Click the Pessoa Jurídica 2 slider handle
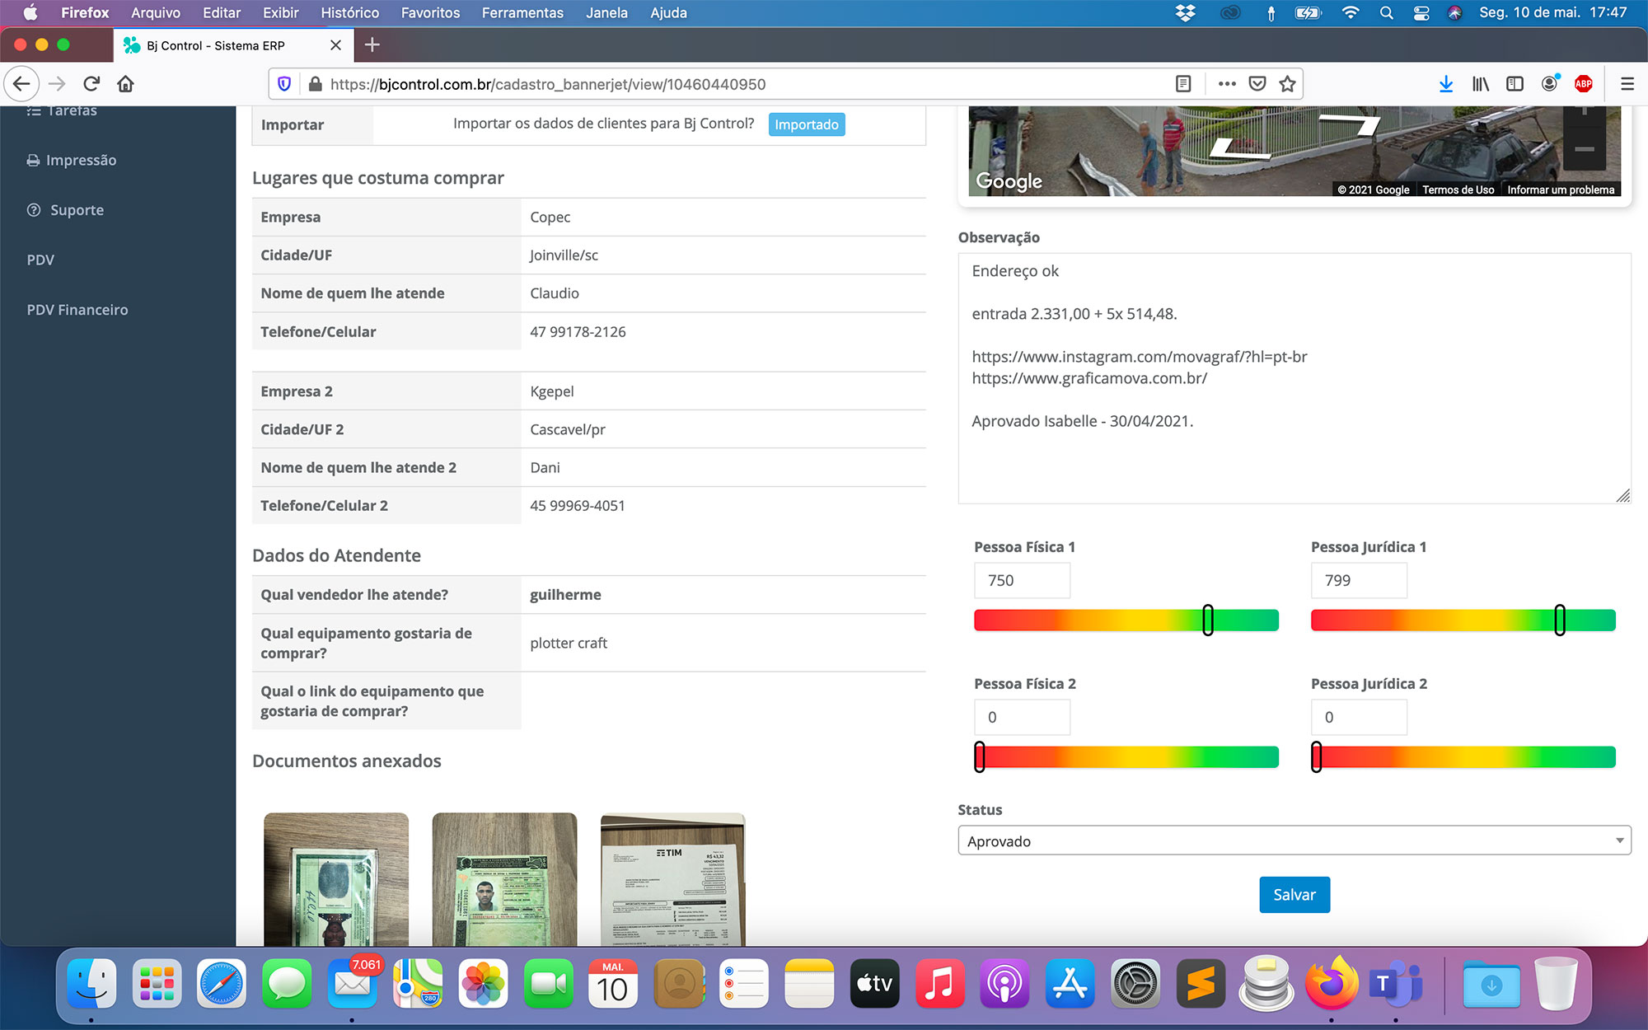 click(1316, 756)
